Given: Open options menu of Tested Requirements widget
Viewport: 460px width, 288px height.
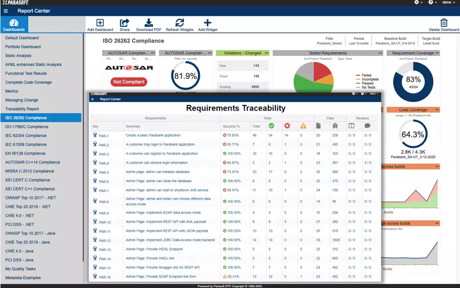Looking at the screenshot, I should click(380, 53).
